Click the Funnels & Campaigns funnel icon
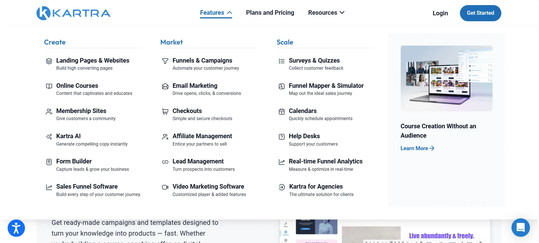This screenshot has height=243, width=539. coord(165,61)
